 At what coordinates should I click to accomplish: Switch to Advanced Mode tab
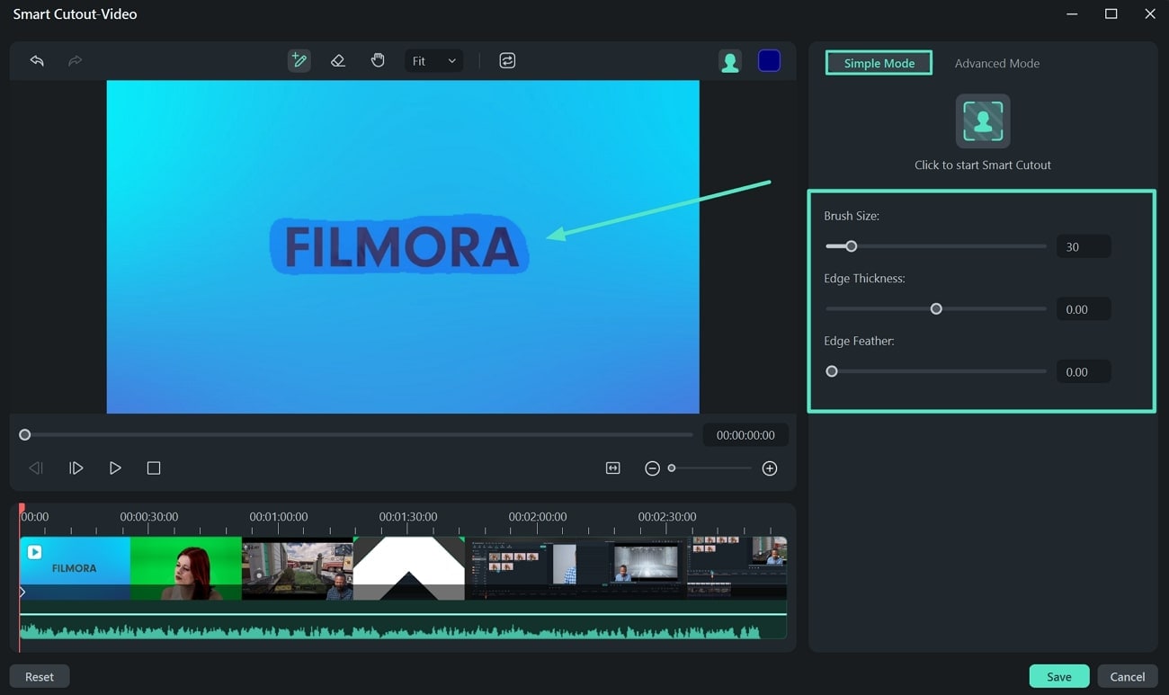point(996,63)
